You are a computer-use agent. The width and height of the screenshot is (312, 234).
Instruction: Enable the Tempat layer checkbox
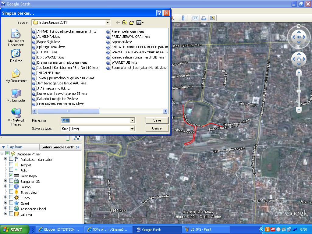pyautogui.click(x=11, y=164)
